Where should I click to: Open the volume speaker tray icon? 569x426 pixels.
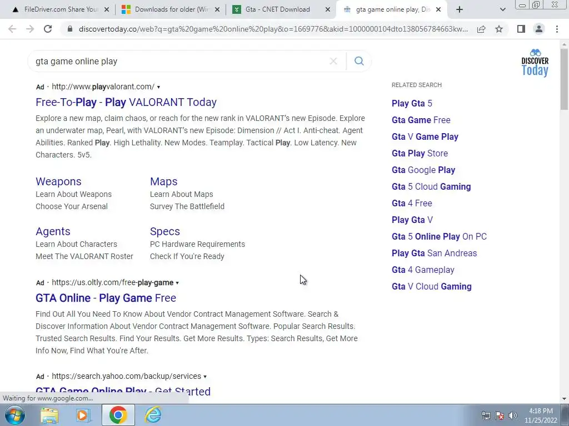coord(513,415)
